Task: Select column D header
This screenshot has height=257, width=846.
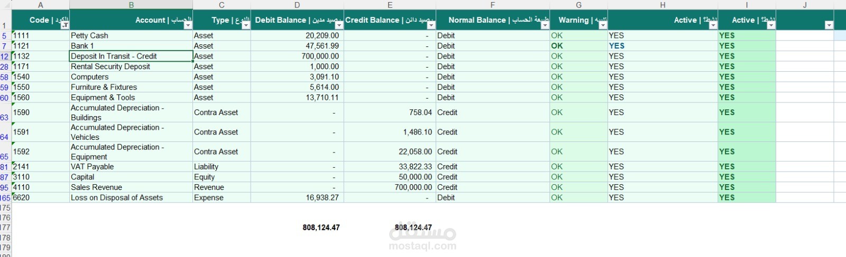Action: 297,5
